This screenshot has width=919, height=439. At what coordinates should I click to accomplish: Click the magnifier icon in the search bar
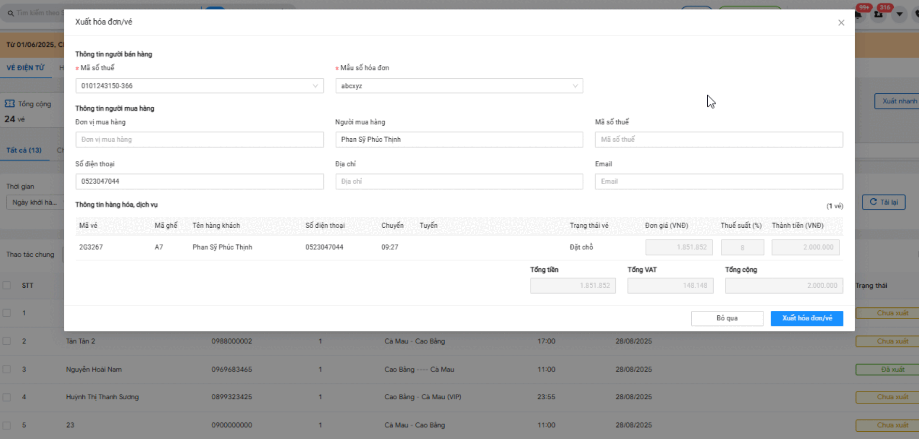point(11,13)
